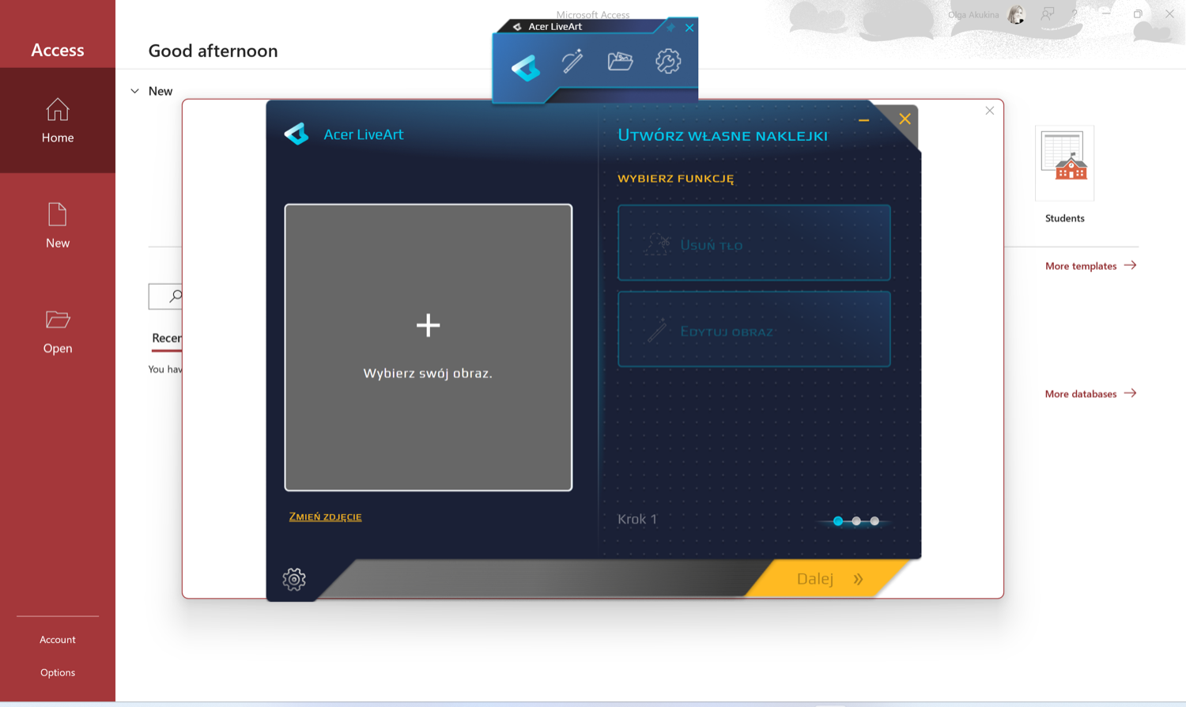
Task: Open Account page in Access sidebar
Action: point(58,639)
